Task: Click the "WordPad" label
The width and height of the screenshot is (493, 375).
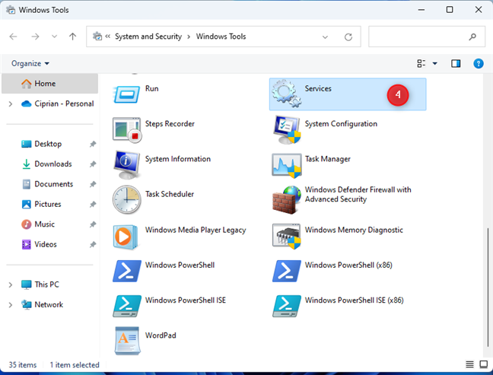Action: pyautogui.click(x=161, y=335)
